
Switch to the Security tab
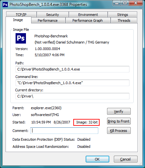tap(53, 15)
